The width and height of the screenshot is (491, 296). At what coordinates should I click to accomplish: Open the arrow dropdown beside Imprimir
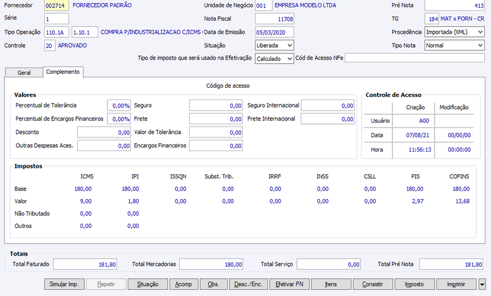pos(482,284)
